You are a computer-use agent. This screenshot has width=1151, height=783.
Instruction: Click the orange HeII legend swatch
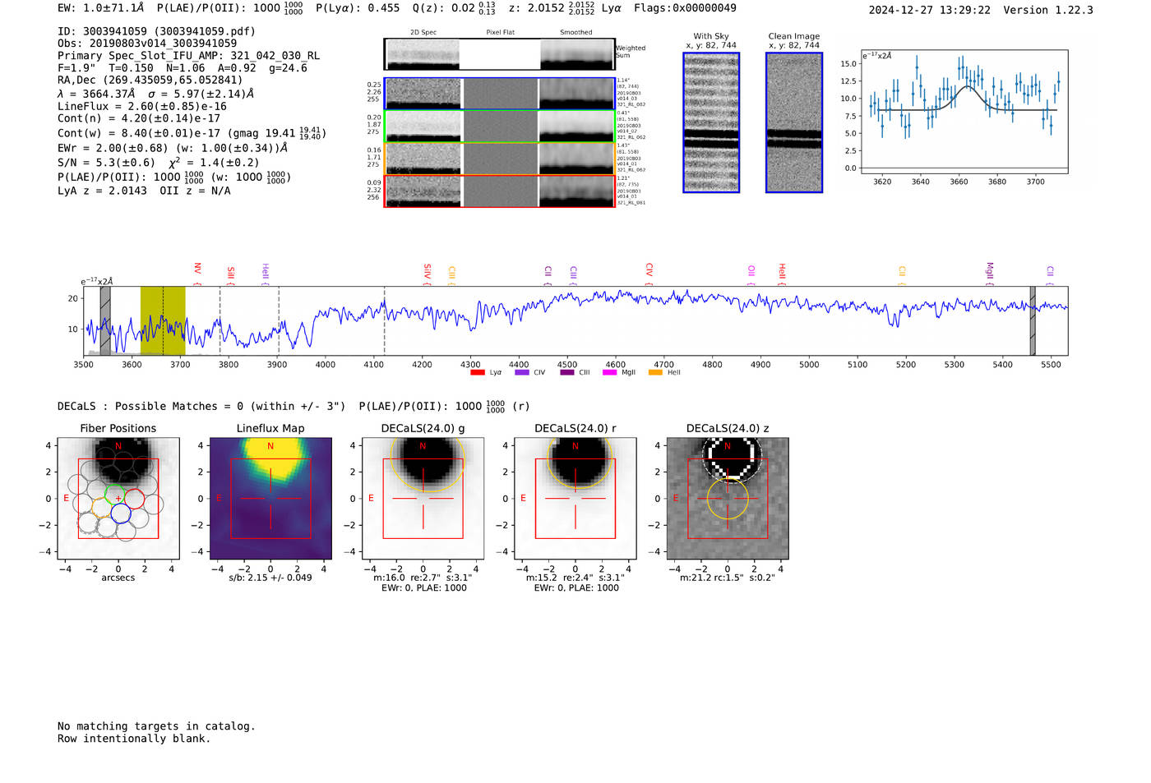pyautogui.click(x=655, y=372)
